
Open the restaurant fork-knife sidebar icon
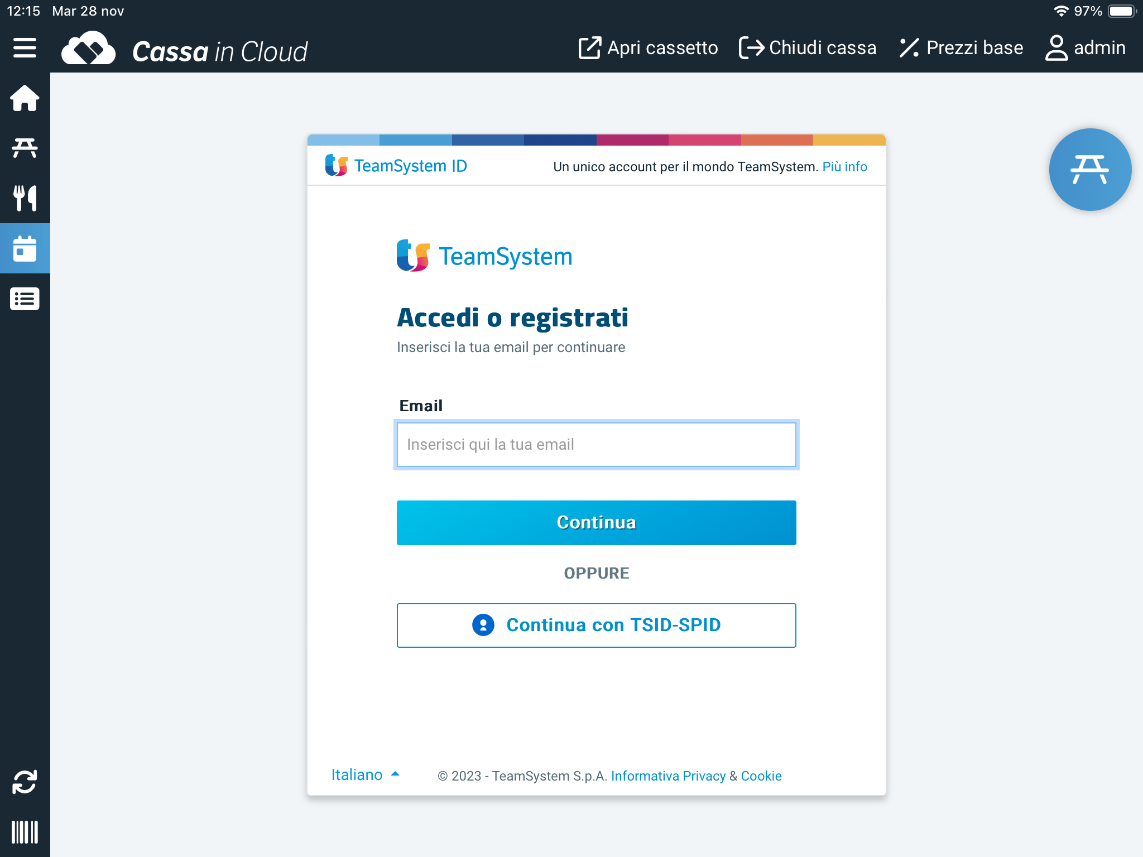tap(25, 198)
